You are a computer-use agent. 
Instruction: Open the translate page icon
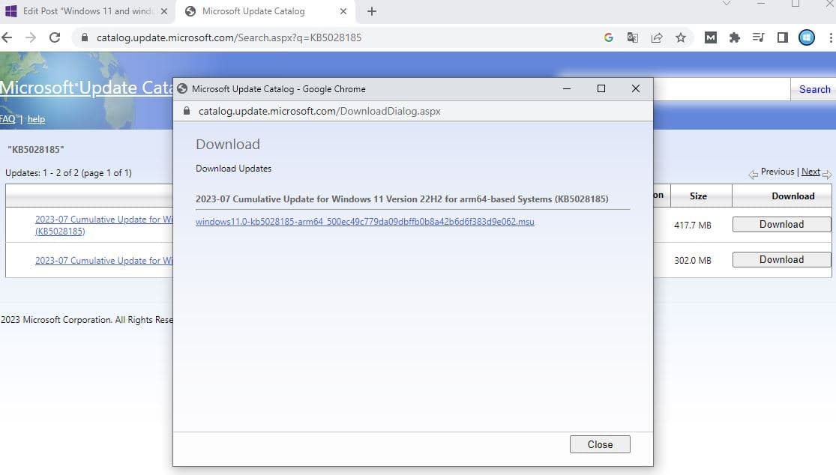click(632, 37)
